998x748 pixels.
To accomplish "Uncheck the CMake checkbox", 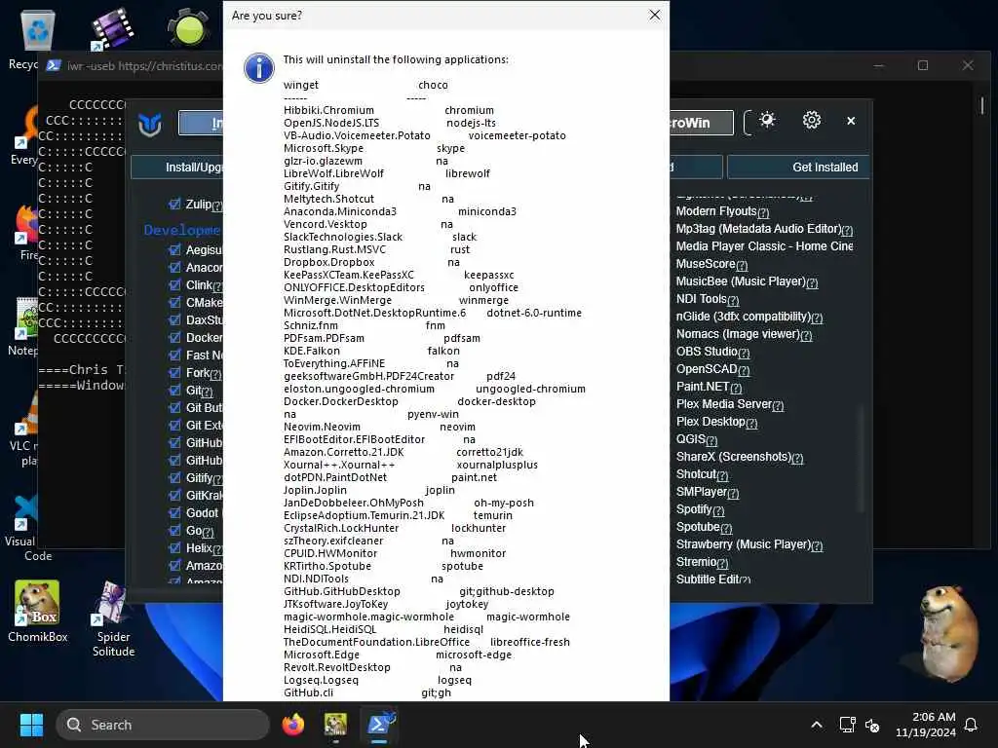I will [x=175, y=302].
